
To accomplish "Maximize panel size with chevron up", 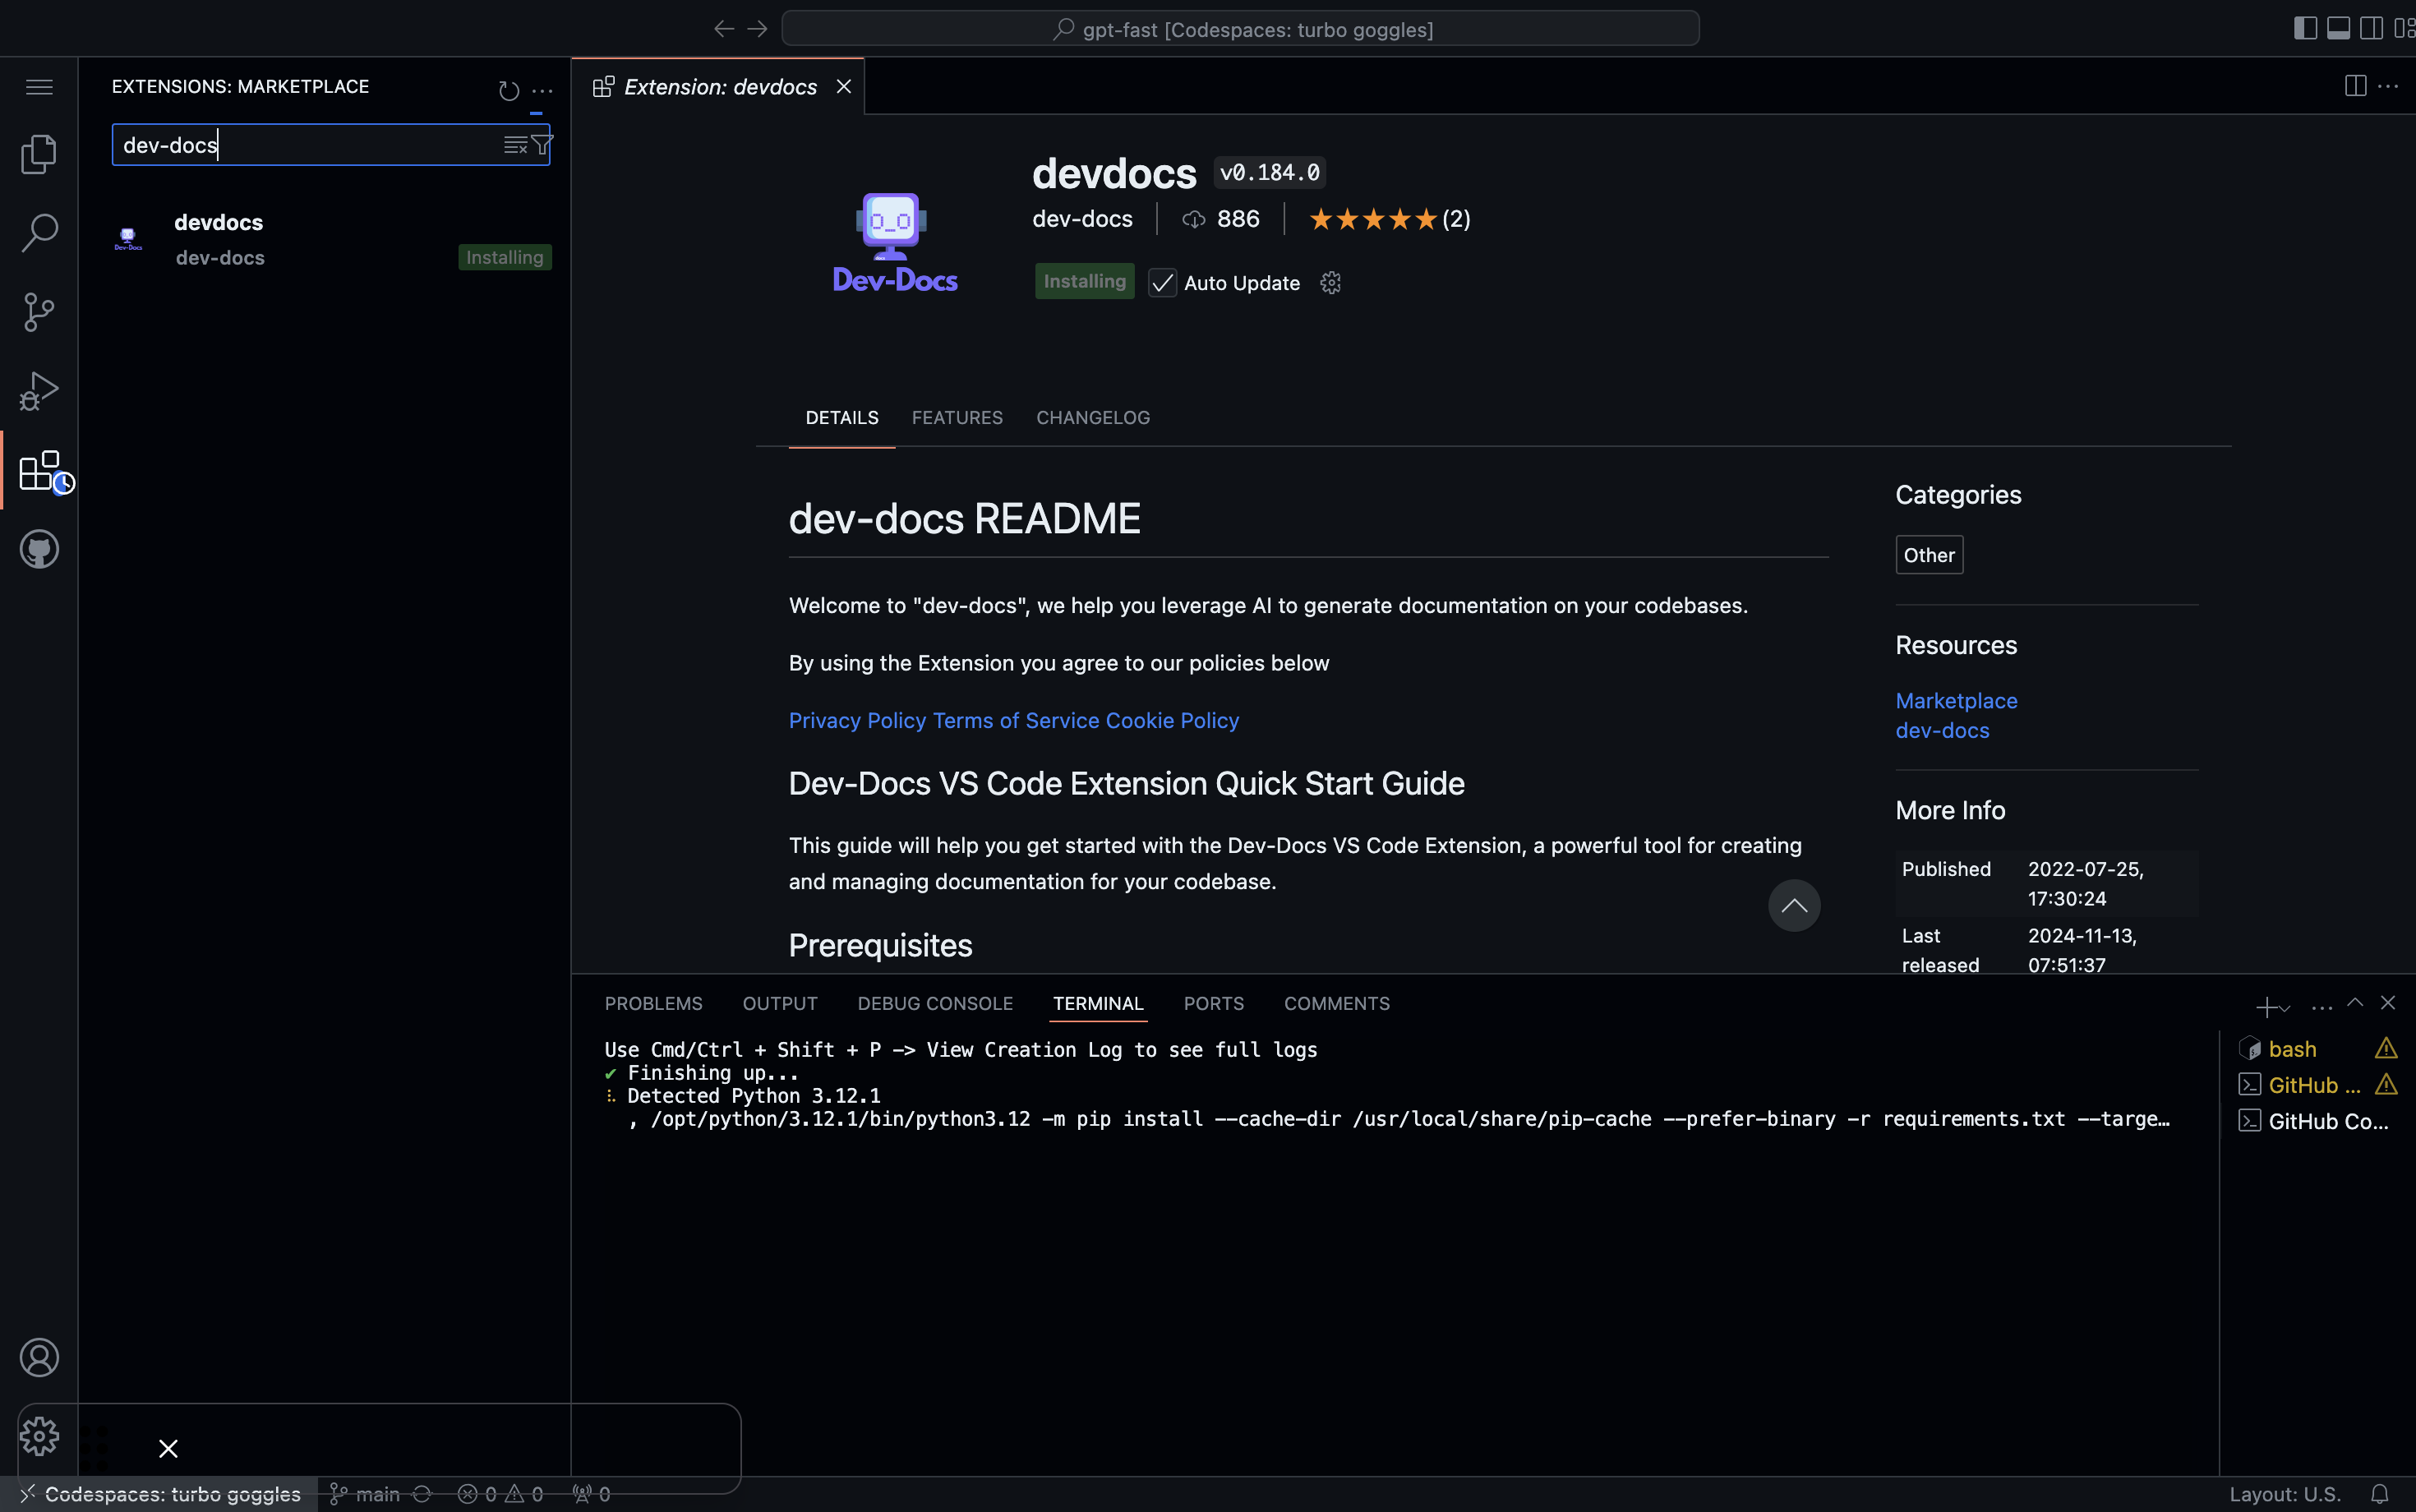I will (2355, 1002).
